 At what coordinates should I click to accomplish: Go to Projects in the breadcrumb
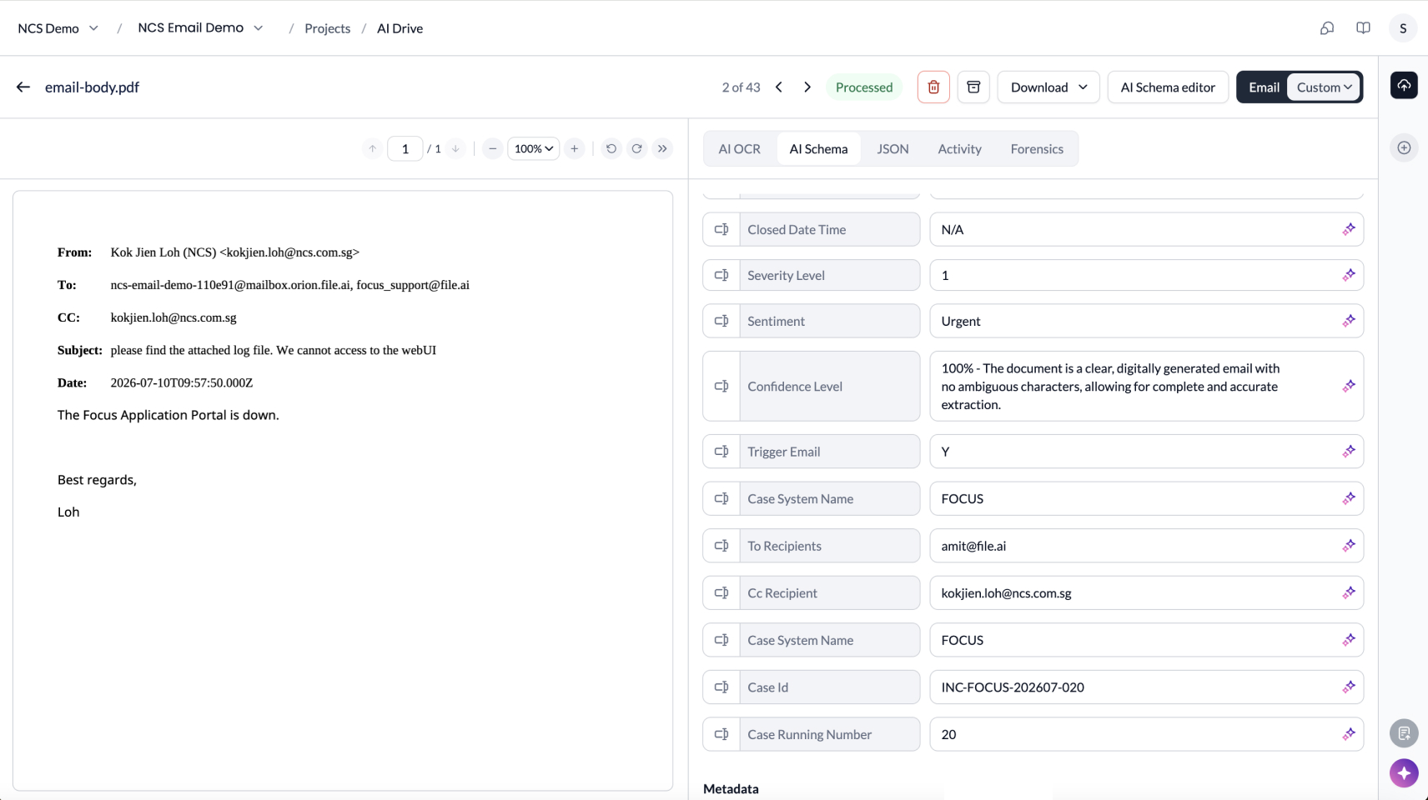coord(327,28)
